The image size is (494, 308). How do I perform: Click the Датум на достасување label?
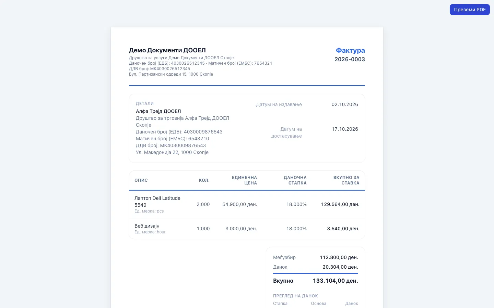tap(286, 132)
